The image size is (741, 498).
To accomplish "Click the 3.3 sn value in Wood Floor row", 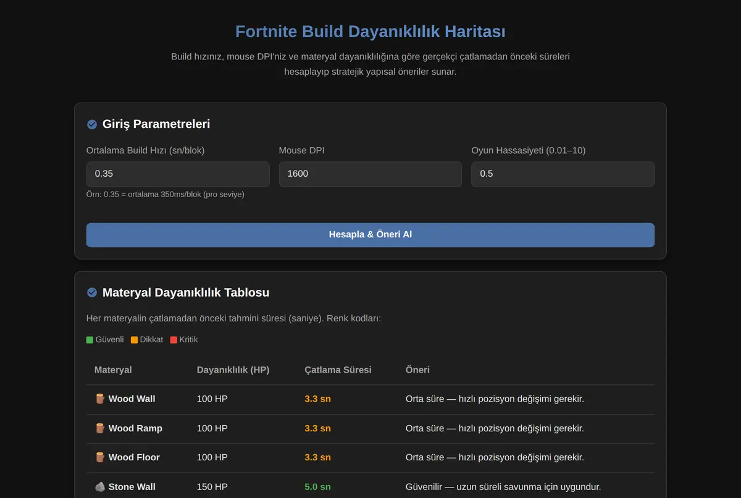I will point(317,457).
